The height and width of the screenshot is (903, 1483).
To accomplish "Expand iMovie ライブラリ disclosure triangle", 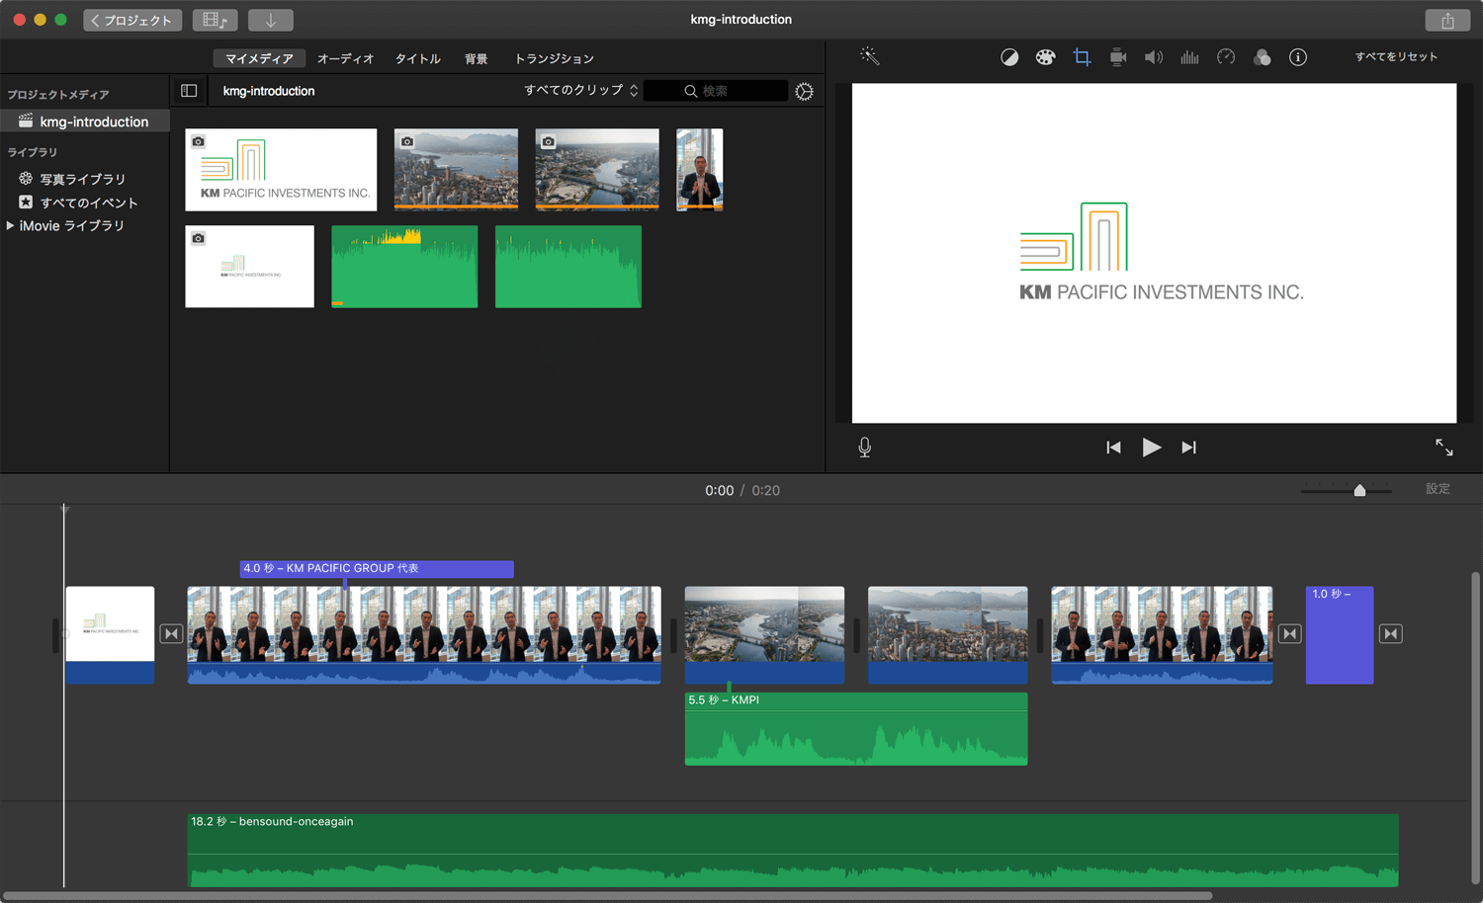I will click(x=10, y=225).
